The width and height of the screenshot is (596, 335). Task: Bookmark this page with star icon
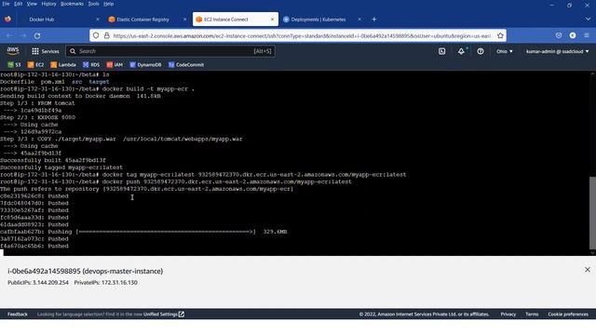pos(500,35)
